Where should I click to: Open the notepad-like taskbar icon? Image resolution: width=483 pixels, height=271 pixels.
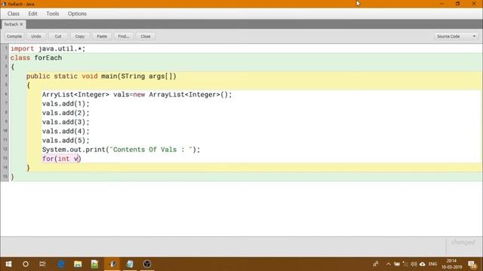pyautogui.click(x=130, y=264)
